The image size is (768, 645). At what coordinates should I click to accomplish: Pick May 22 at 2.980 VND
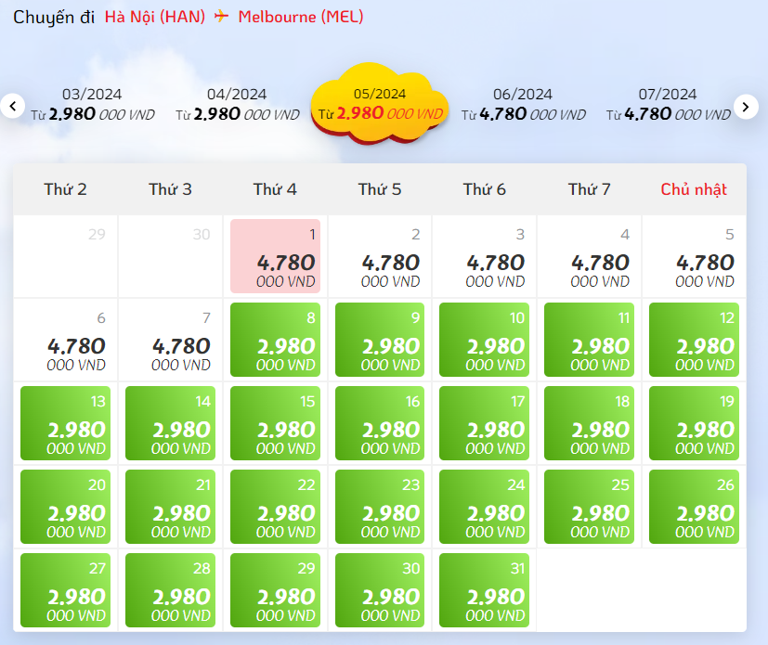275,507
